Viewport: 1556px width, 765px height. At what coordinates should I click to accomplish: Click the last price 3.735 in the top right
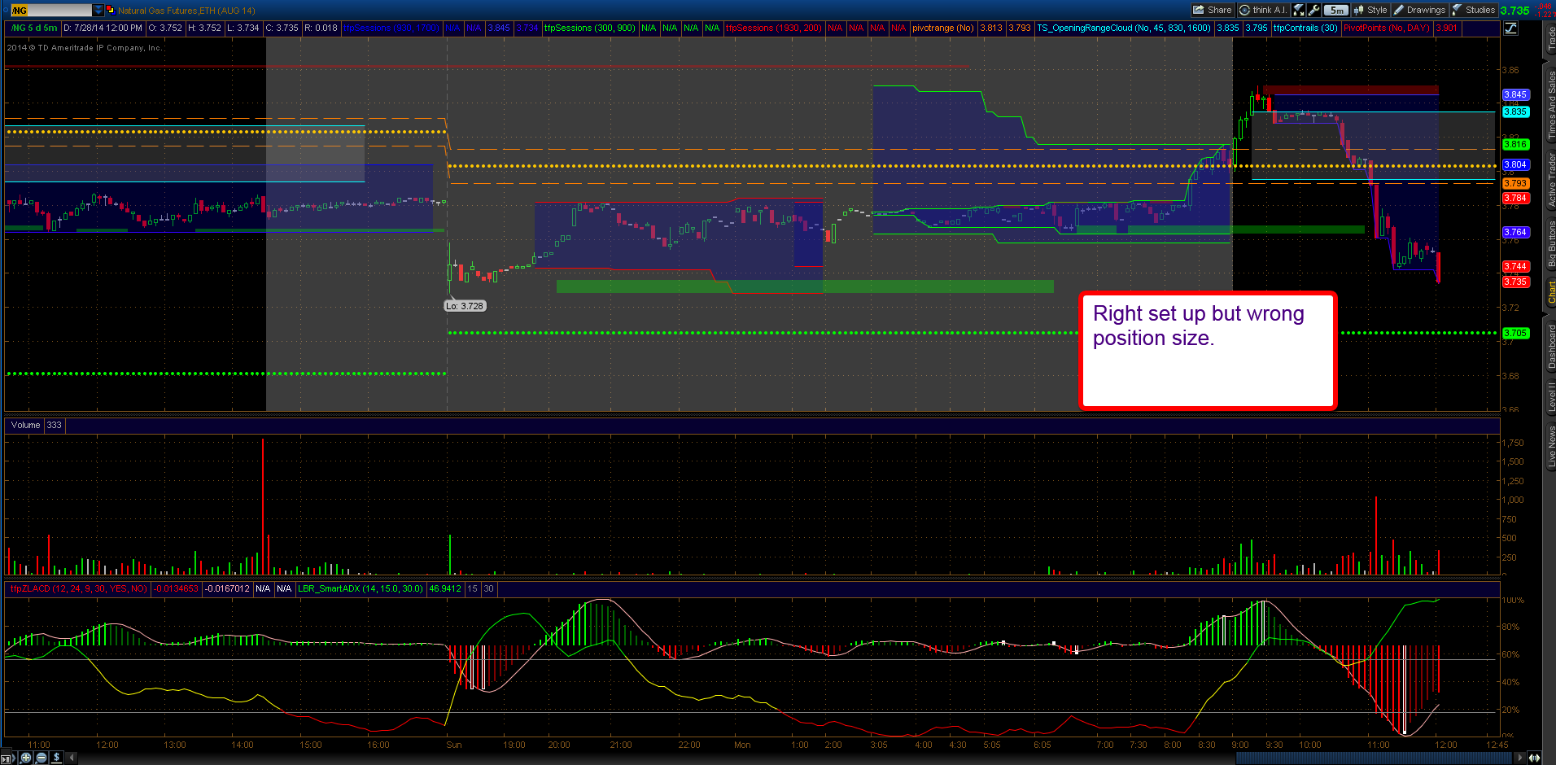pyautogui.click(x=1514, y=11)
